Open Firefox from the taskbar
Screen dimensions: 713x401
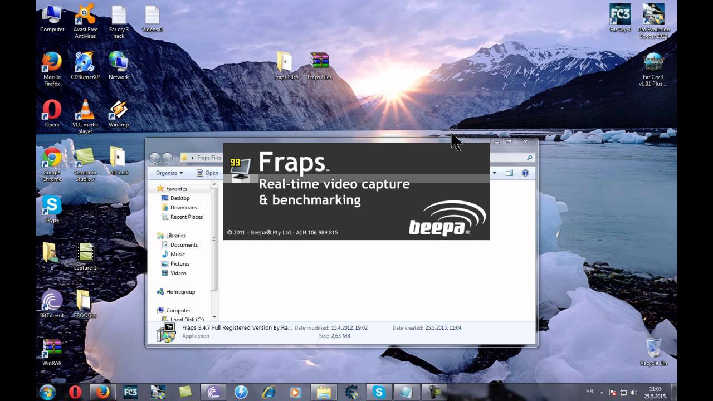point(102,392)
